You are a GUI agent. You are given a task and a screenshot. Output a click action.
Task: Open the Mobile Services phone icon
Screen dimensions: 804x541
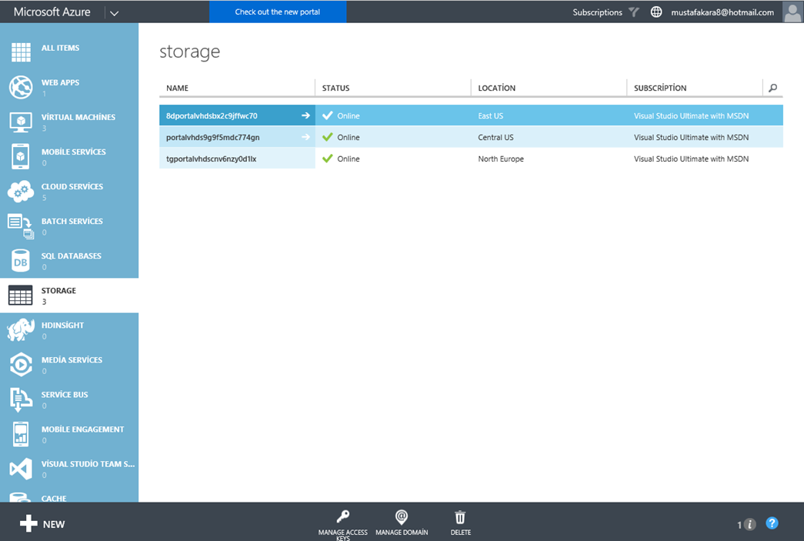pos(21,156)
